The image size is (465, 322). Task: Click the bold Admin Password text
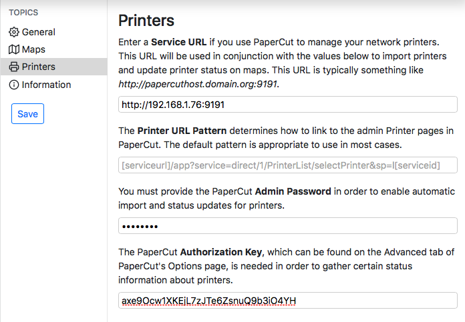click(x=293, y=191)
